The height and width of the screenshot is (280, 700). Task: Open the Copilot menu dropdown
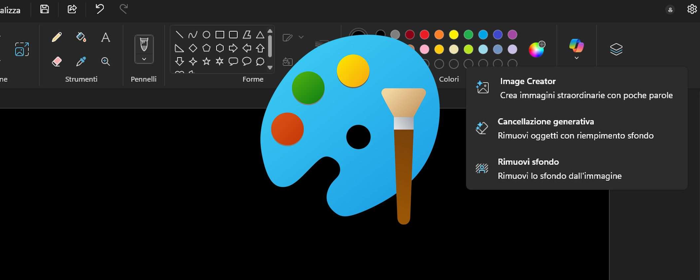(x=577, y=58)
